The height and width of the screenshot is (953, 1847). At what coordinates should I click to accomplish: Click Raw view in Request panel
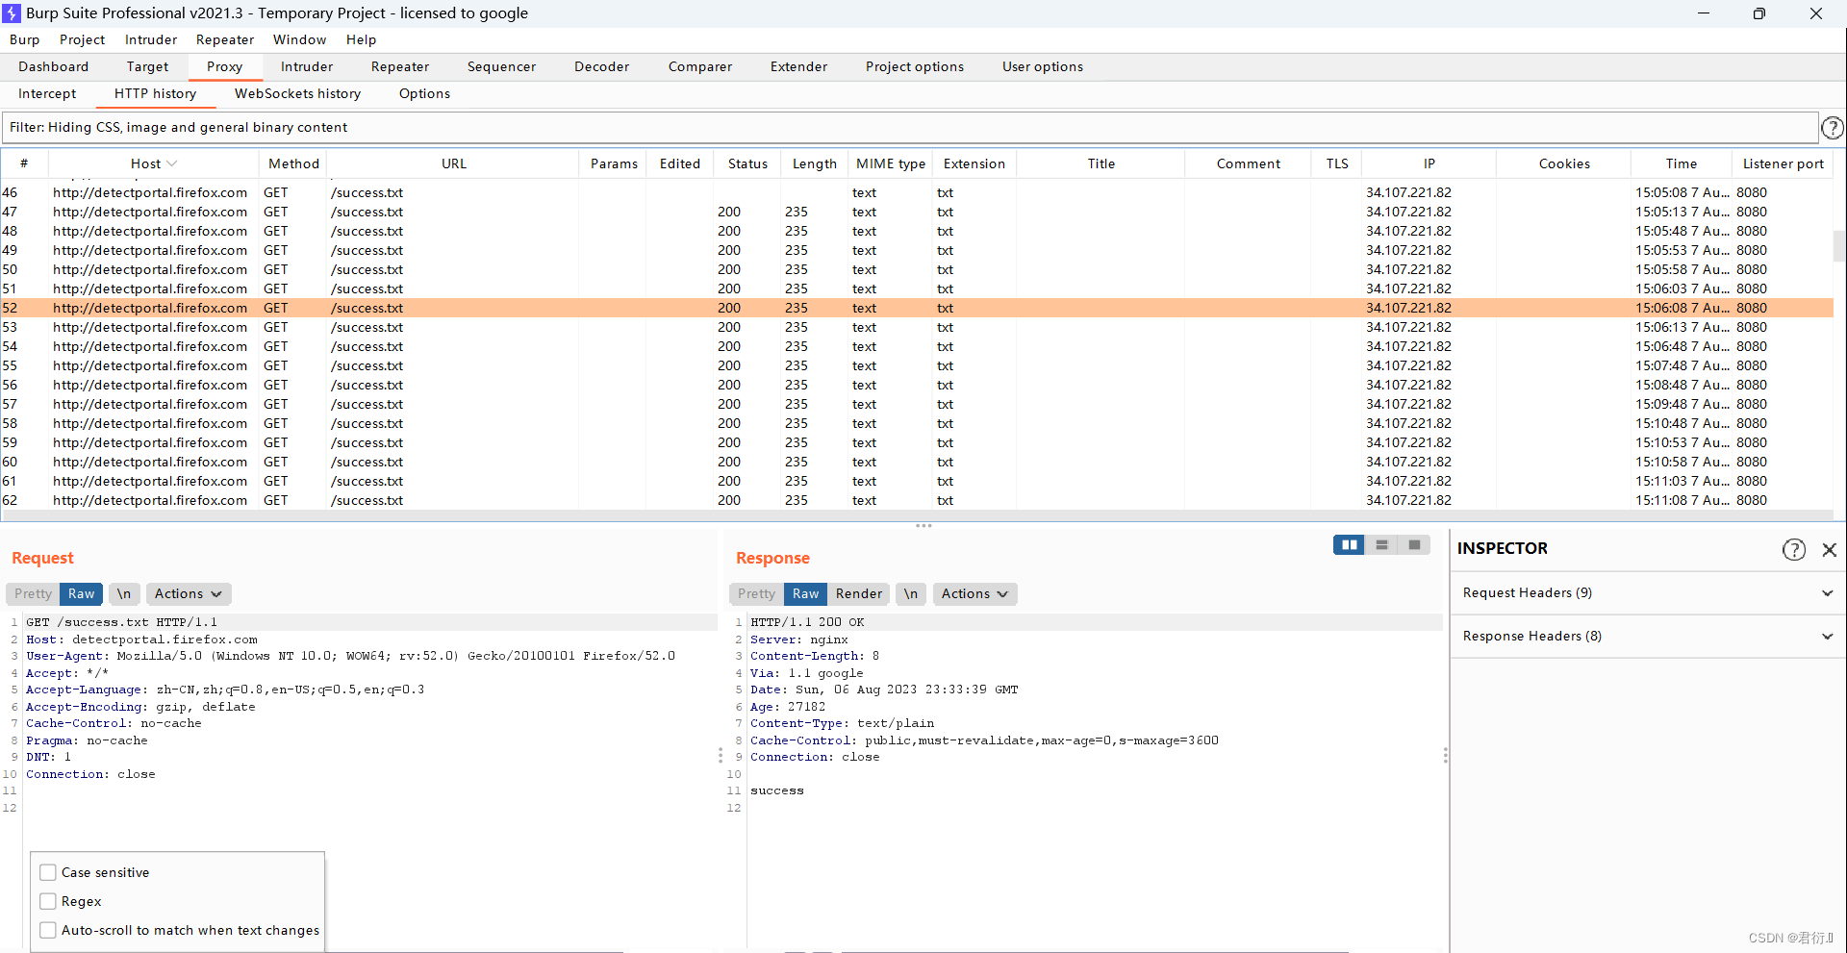click(x=82, y=594)
